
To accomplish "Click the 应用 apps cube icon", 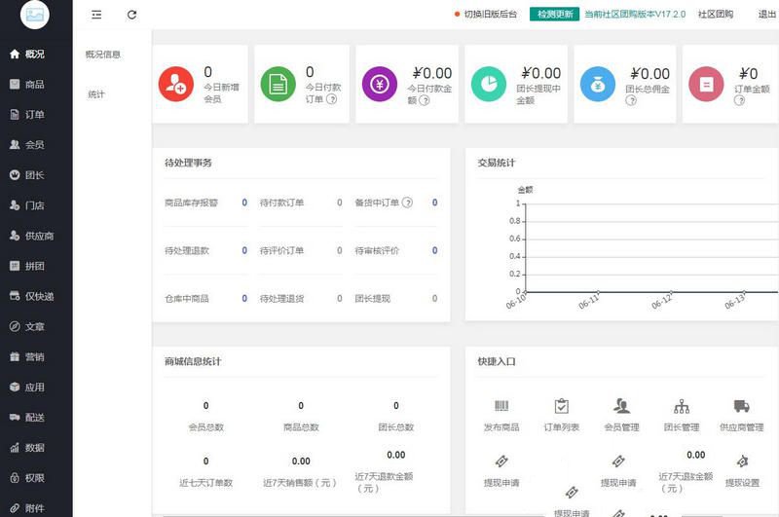I will (15, 387).
